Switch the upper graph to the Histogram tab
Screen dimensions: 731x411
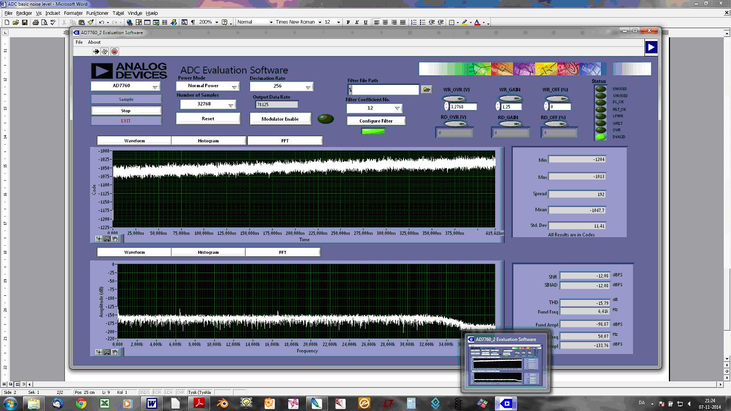pyautogui.click(x=209, y=140)
